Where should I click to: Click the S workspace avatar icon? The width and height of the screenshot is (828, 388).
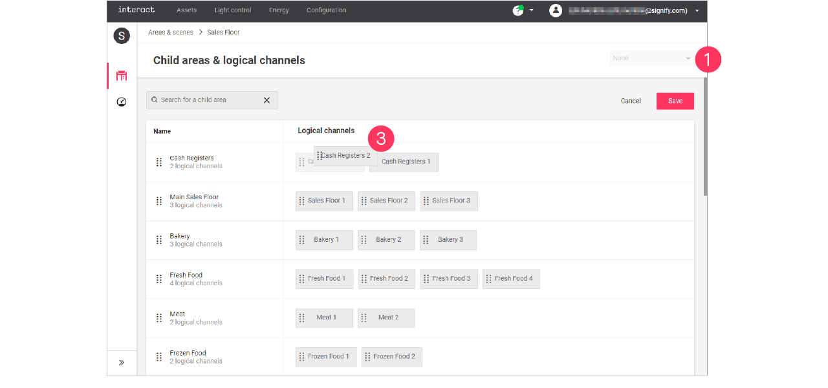(x=122, y=36)
